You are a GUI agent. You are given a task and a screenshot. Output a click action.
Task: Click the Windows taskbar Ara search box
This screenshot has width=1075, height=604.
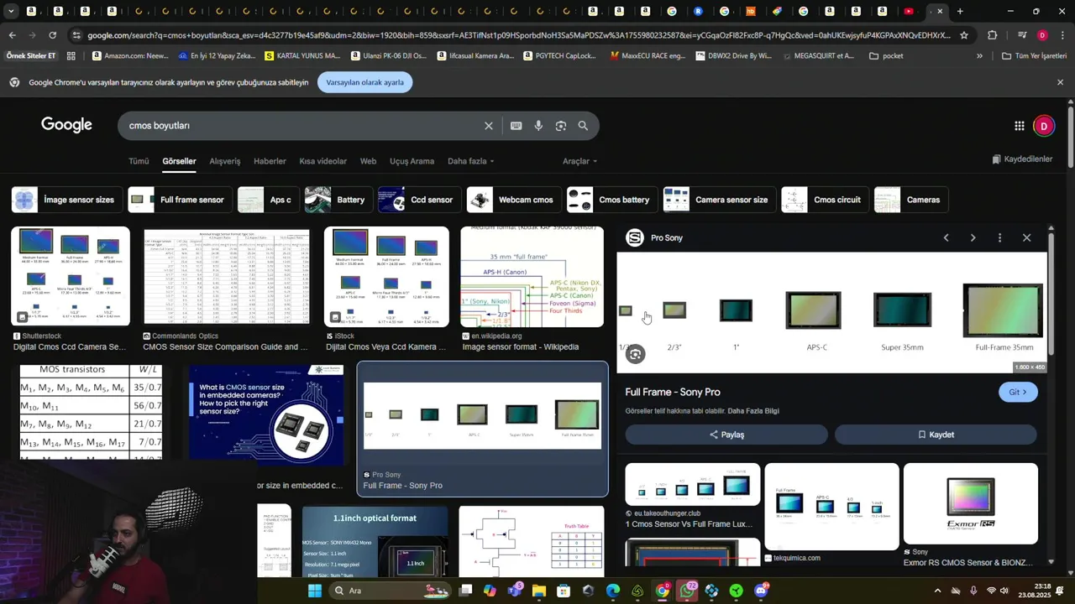389,591
